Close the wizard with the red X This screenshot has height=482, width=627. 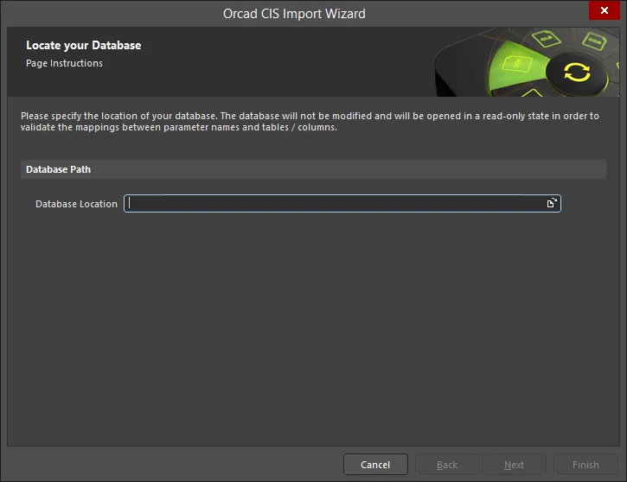(x=605, y=10)
